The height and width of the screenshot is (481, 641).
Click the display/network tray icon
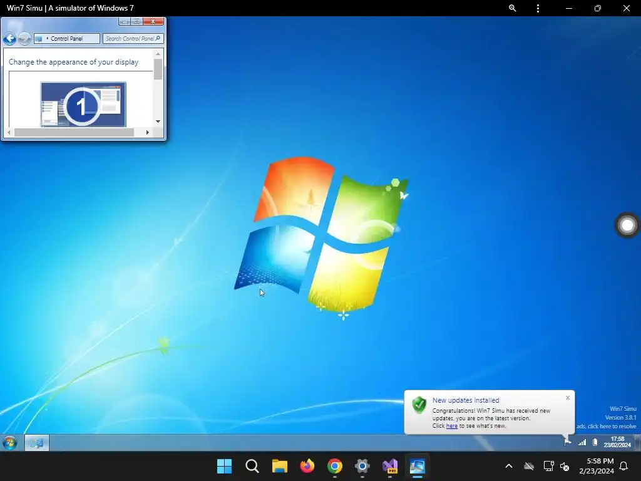[x=548, y=466]
